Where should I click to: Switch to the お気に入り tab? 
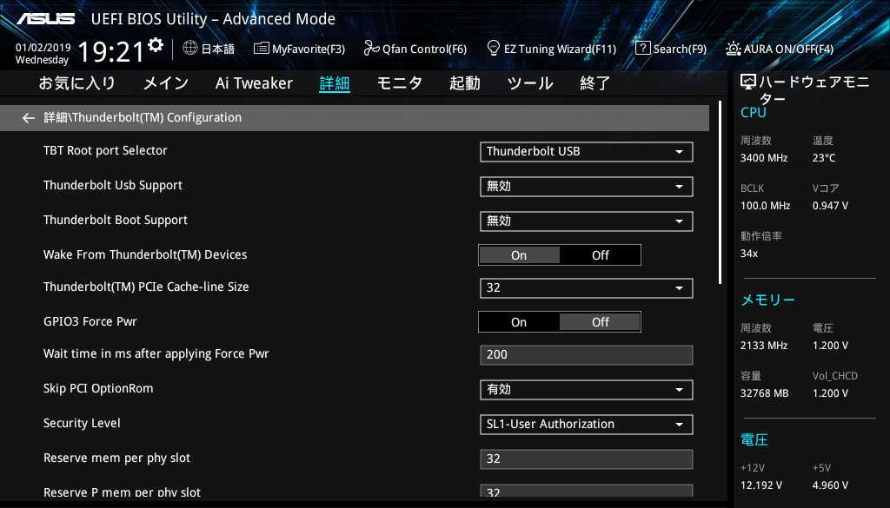coord(77,83)
